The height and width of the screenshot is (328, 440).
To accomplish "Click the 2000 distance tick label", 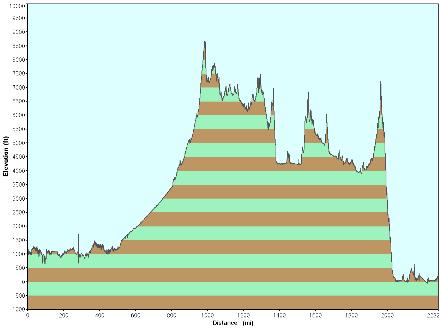I will point(387,315).
